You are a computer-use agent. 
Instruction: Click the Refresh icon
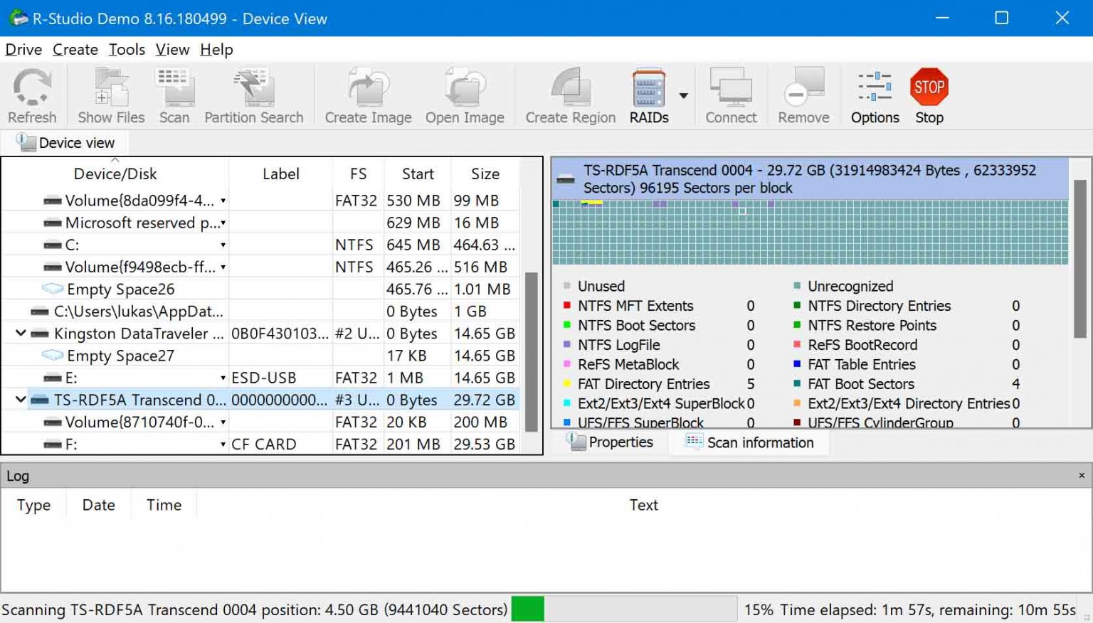32,92
